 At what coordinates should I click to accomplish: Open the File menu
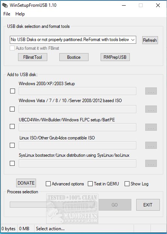[x=7, y=14]
